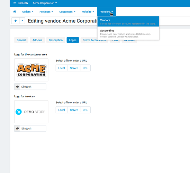The height and width of the screenshot is (173, 190).
Task: Click the shopping cart icon beside Simtech
Action: tap(15, 3)
